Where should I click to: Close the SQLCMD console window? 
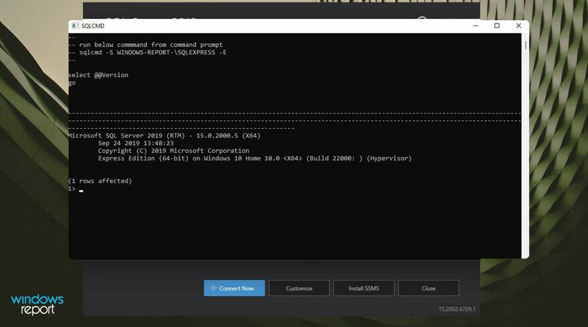point(519,26)
